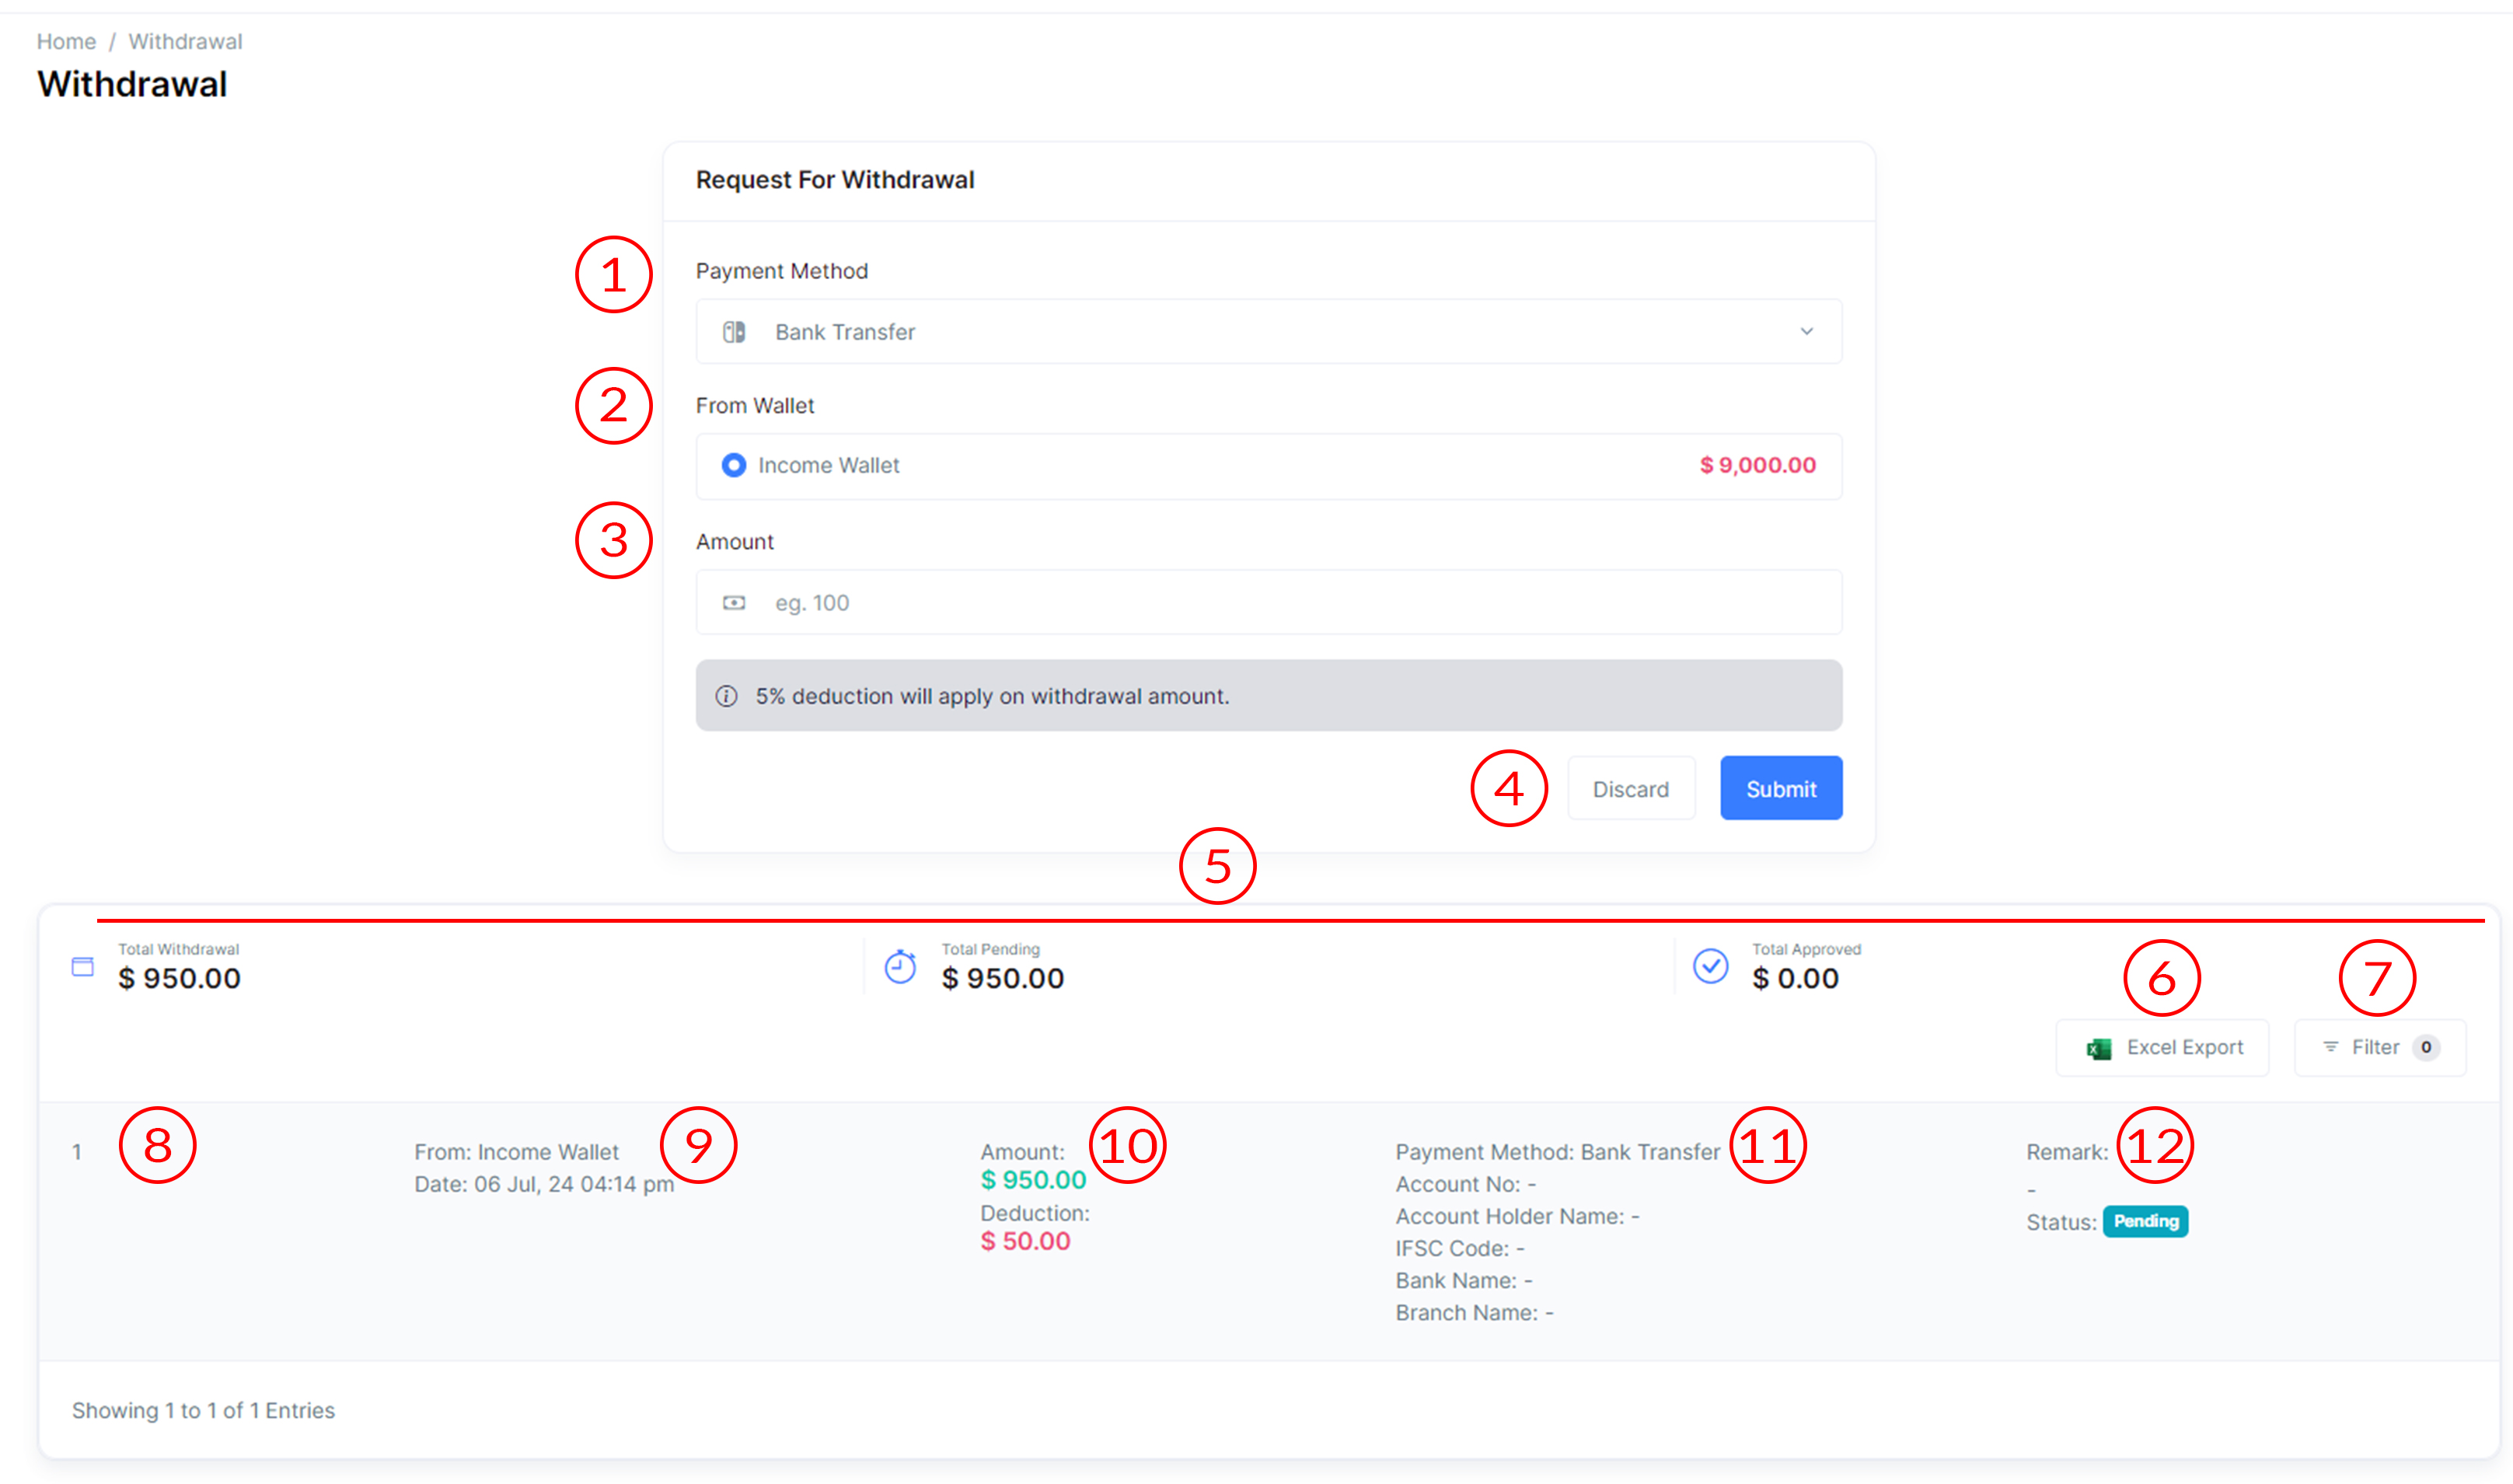Click the Income Wallet balance $9,000.00
This screenshot has height=1484, width=2513.
click(1757, 466)
